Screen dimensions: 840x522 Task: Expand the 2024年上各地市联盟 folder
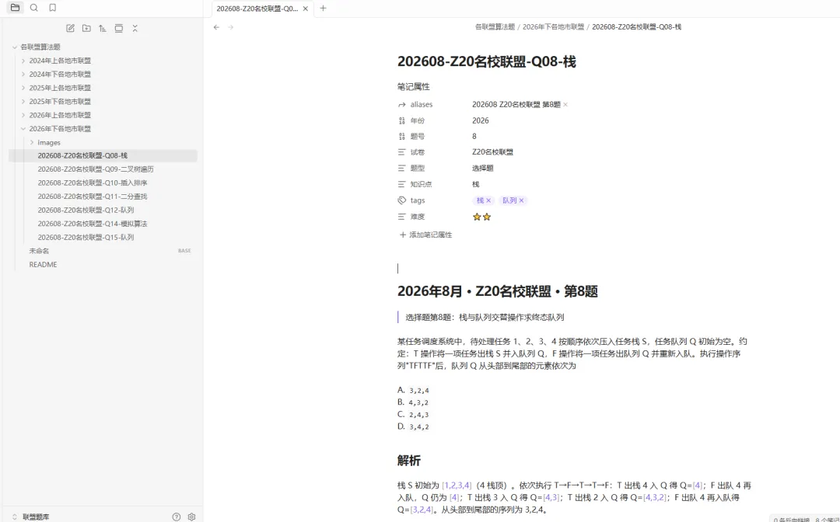coord(23,61)
